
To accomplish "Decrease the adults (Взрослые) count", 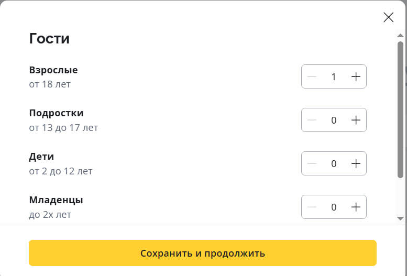I will [x=312, y=77].
